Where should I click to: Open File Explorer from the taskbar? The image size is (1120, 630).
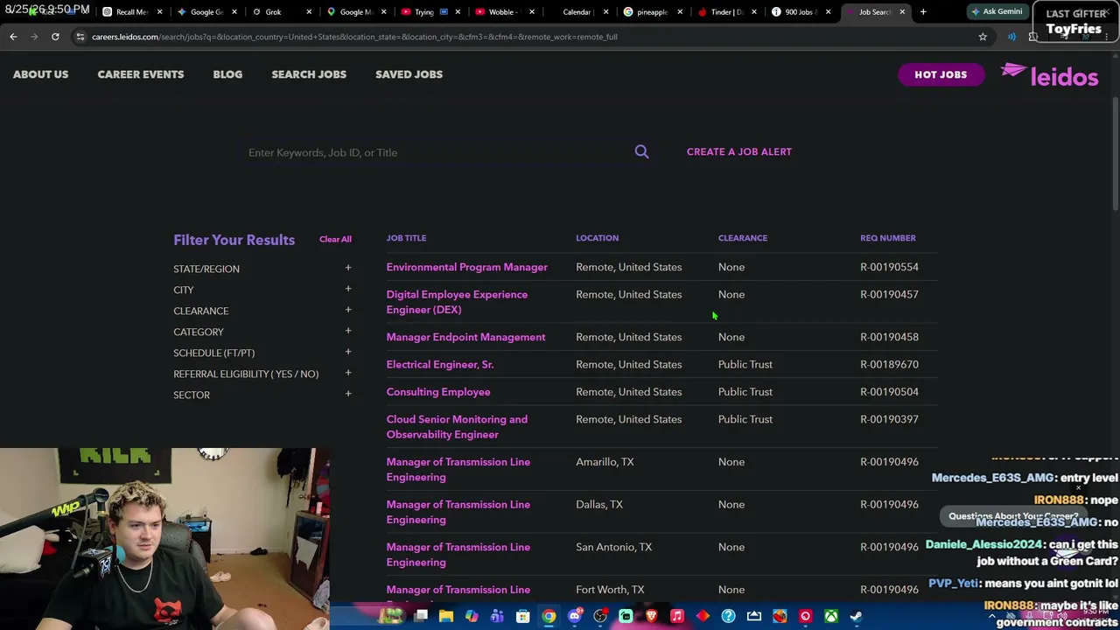pos(446,617)
